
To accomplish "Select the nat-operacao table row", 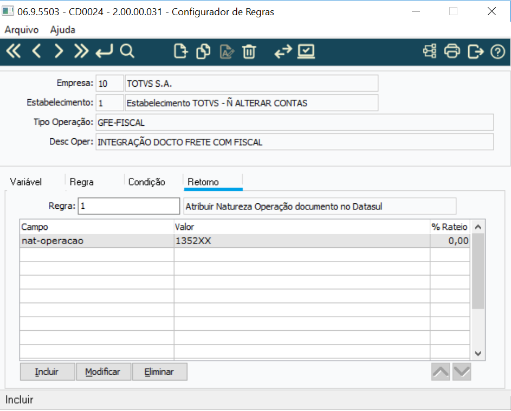I will click(x=245, y=241).
